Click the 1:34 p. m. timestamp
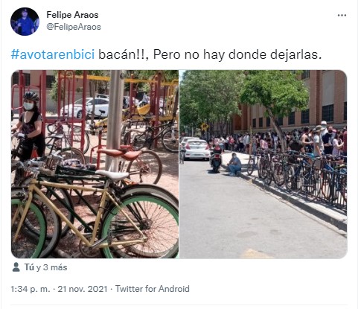This screenshot has height=309, width=358. tap(31, 289)
